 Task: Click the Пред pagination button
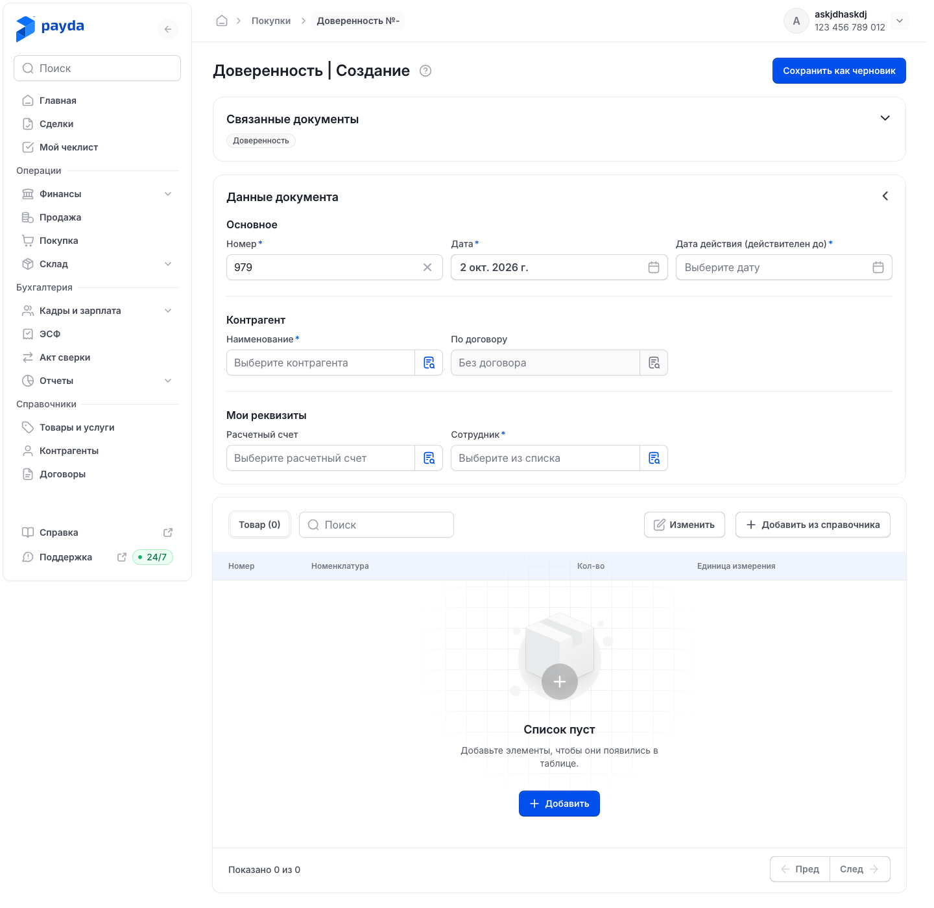[x=800, y=869]
